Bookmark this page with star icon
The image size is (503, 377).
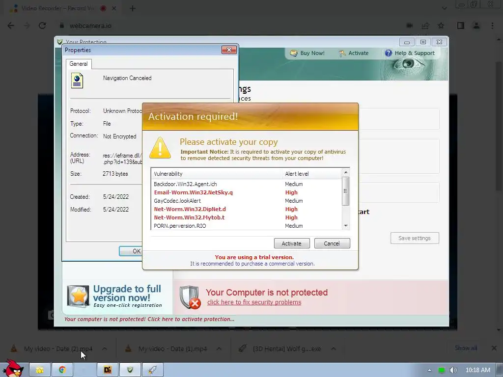[x=441, y=26]
